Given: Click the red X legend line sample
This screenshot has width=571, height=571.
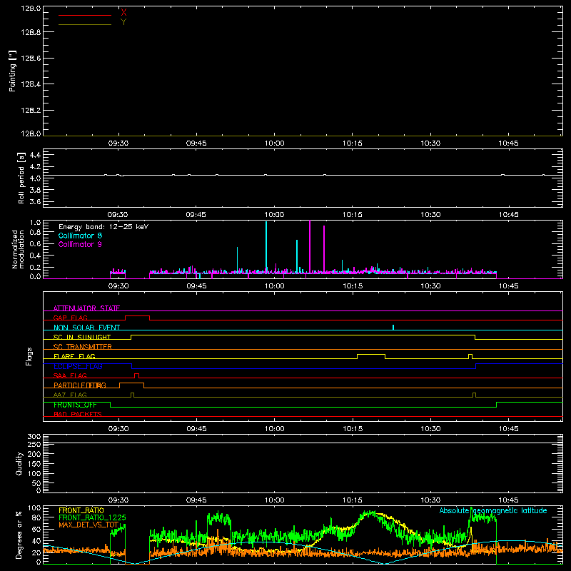Looking at the screenshot, I should (x=85, y=15).
